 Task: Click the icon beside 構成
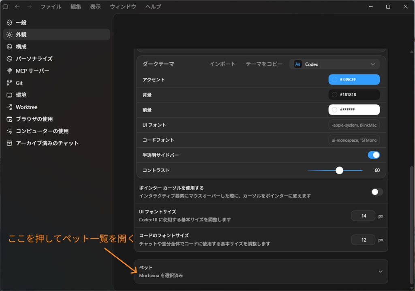click(9, 47)
